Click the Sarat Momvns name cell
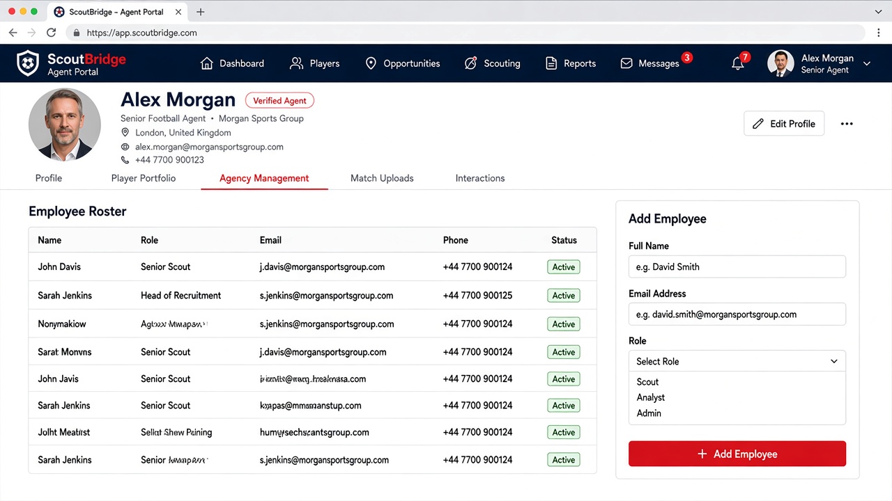 point(65,351)
